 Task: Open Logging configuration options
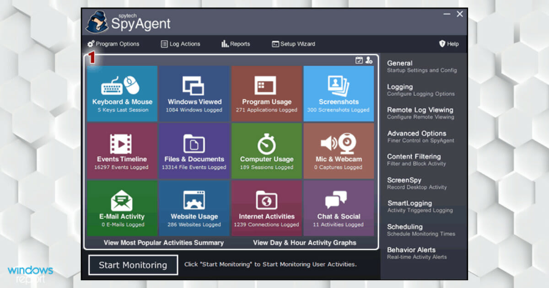[x=421, y=90]
